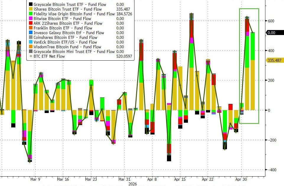Click the black Grayscale Bitcoin Trust legend swatch

pos(31,4)
